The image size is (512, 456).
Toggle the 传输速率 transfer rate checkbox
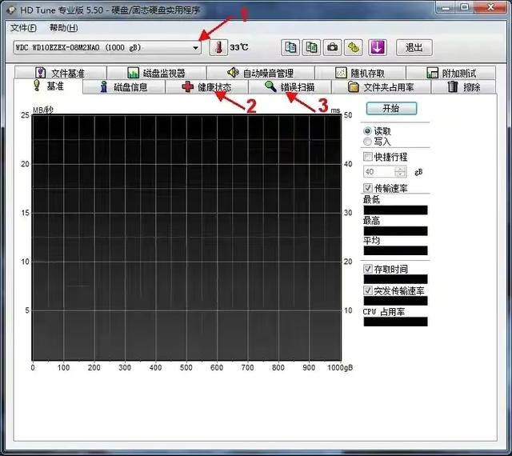[368, 188]
